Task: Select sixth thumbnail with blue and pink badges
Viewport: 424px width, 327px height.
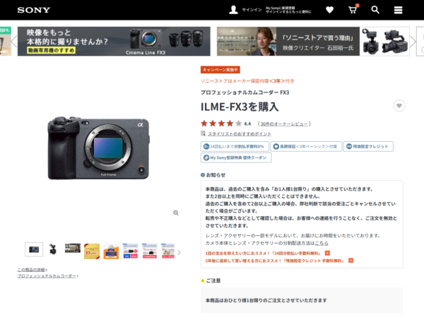Action: click(130, 251)
